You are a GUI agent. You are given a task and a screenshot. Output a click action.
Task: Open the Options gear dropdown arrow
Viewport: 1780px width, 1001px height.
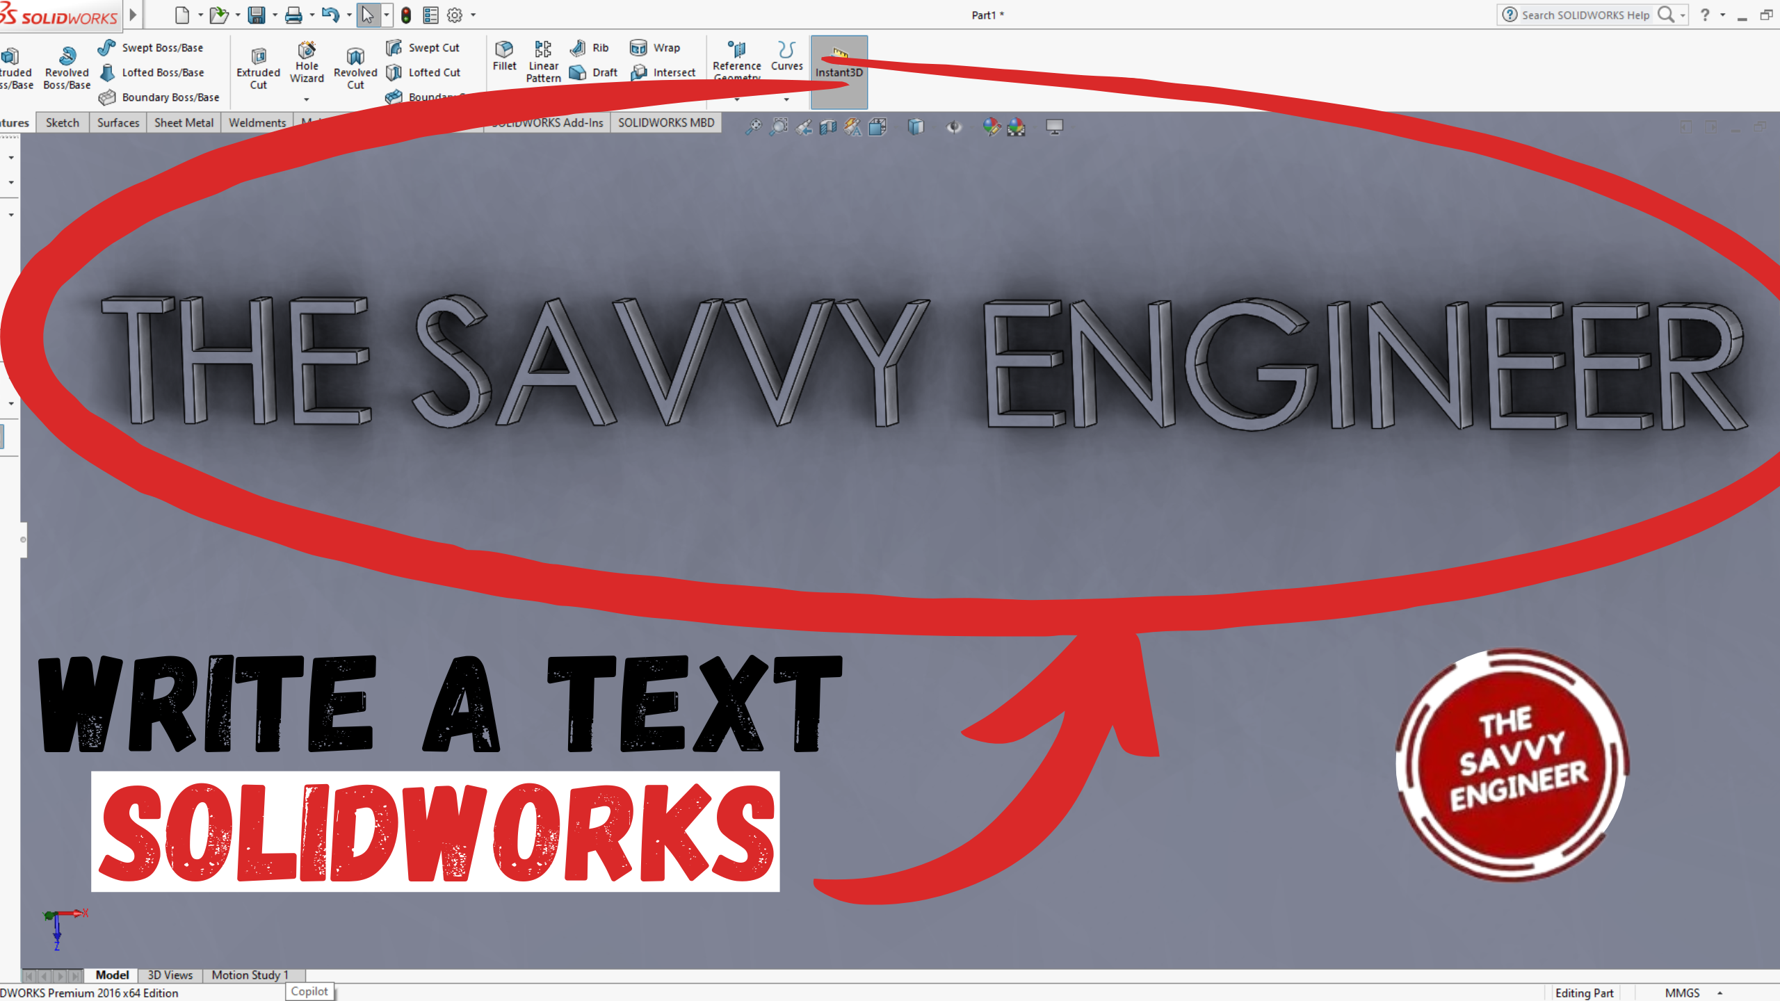pos(474,15)
